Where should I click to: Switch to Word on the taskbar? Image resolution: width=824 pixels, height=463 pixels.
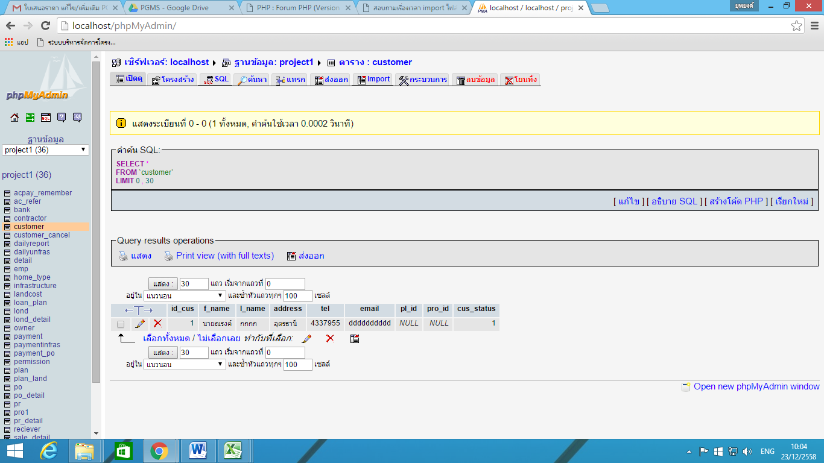click(198, 451)
